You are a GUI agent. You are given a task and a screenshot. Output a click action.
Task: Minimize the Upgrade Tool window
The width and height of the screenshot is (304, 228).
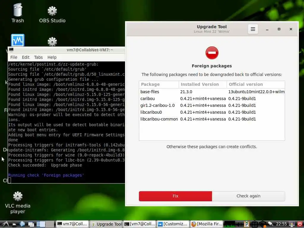tap(267, 29)
